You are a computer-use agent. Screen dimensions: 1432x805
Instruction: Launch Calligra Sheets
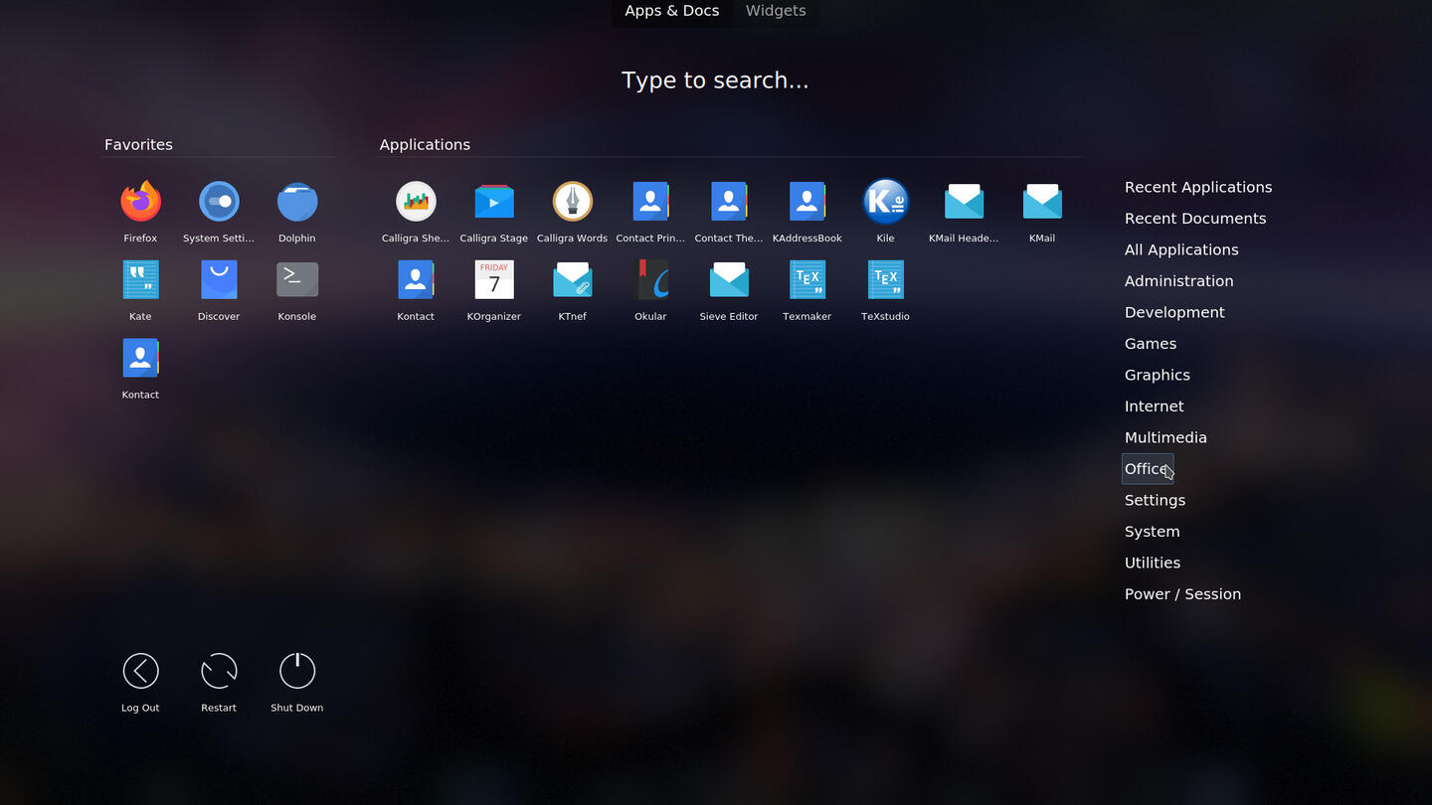(x=416, y=211)
